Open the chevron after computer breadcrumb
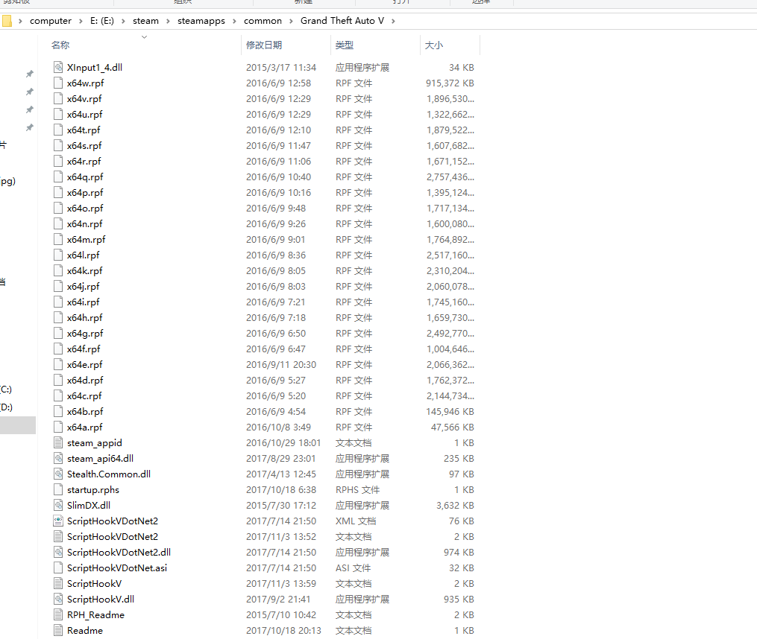The width and height of the screenshot is (757, 639). [81, 21]
